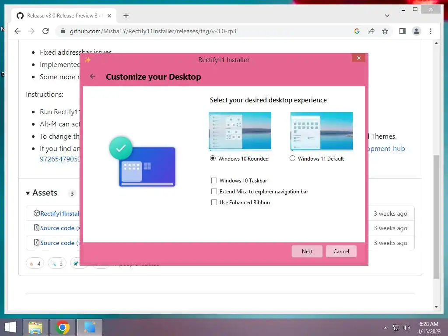448x336 pixels.
Task: Select the Windows 11 Default radio button
Action: (x=292, y=158)
